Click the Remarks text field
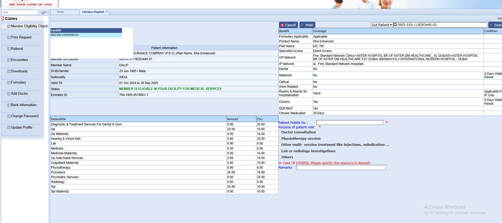502x223 pixels. pos(341,168)
